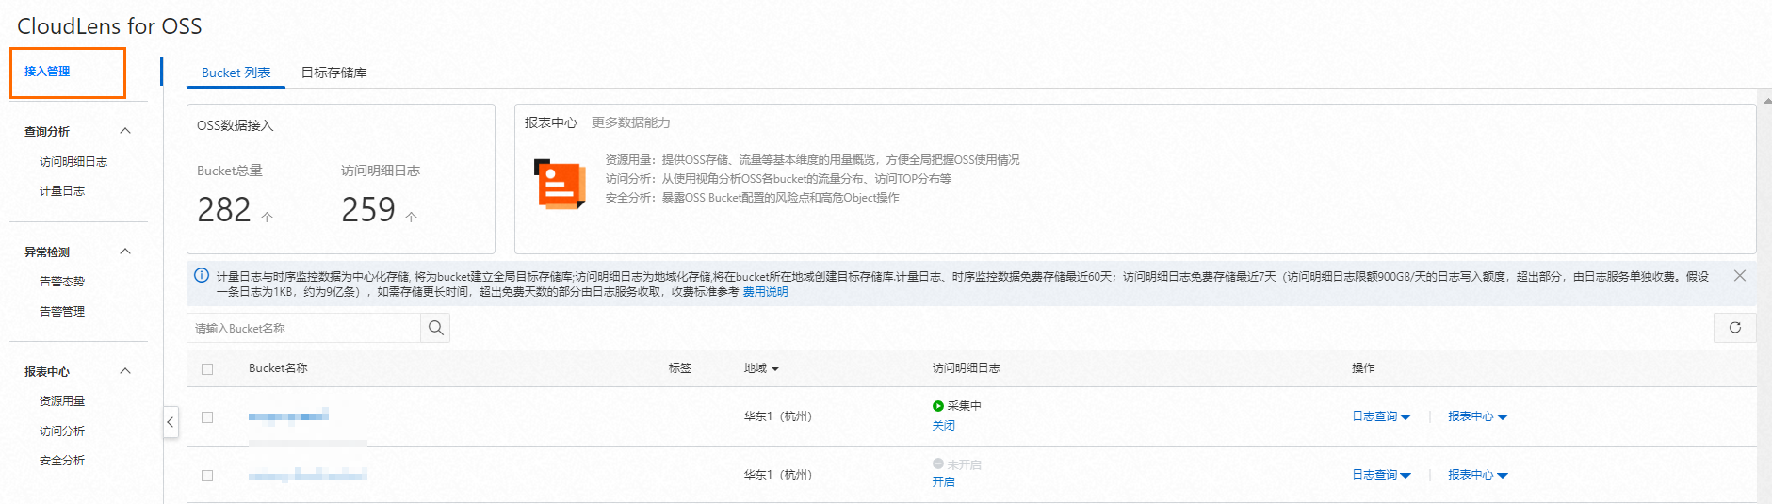Image resolution: width=1772 pixels, height=504 pixels.
Task: Check the second bucket row checkbox
Action: tap(207, 476)
